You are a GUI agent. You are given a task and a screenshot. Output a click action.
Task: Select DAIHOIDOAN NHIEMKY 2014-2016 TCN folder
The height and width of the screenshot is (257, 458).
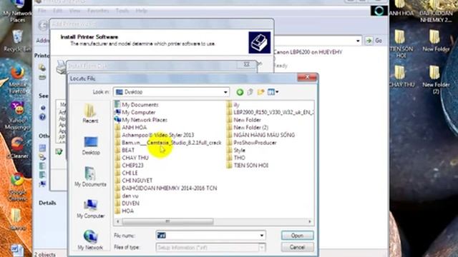(x=166, y=188)
